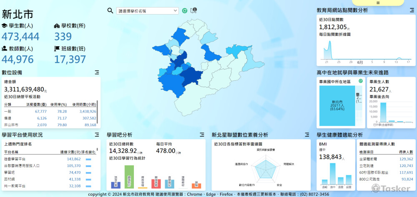Viewport: 417px width, 197px height.
Task: Open the 新北星聯盟數位素養分析 panel menu icon
Action: [x=307, y=135]
